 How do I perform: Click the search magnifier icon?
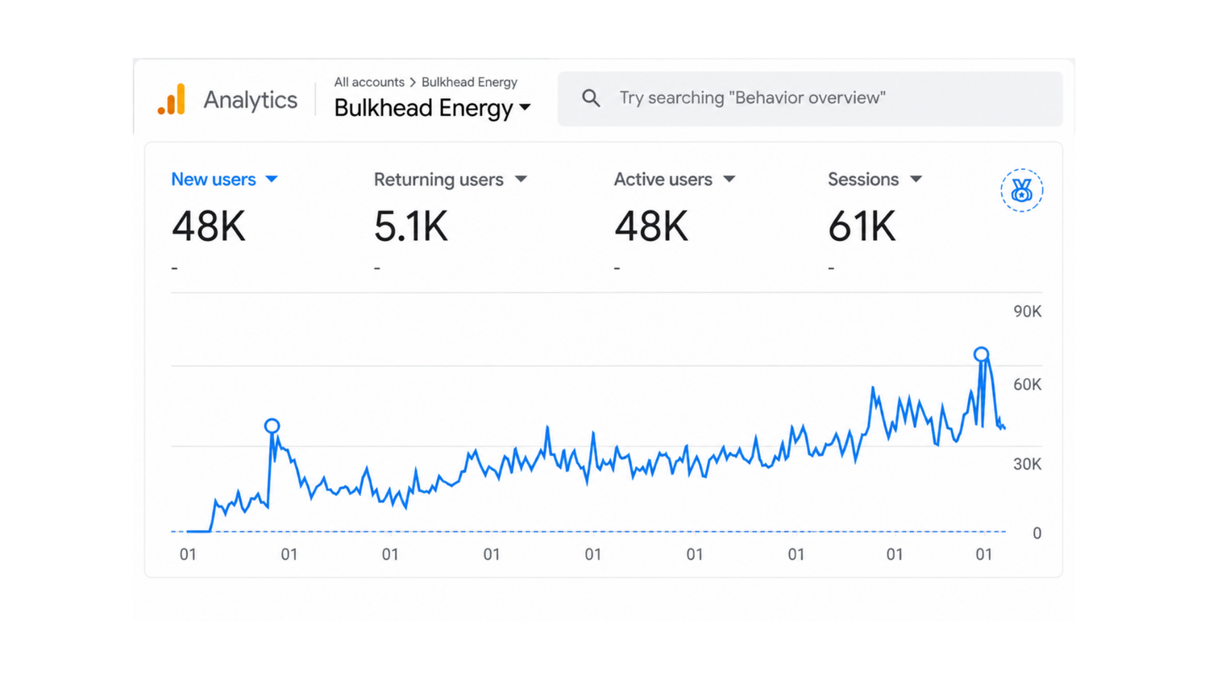[x=591, y=98]
